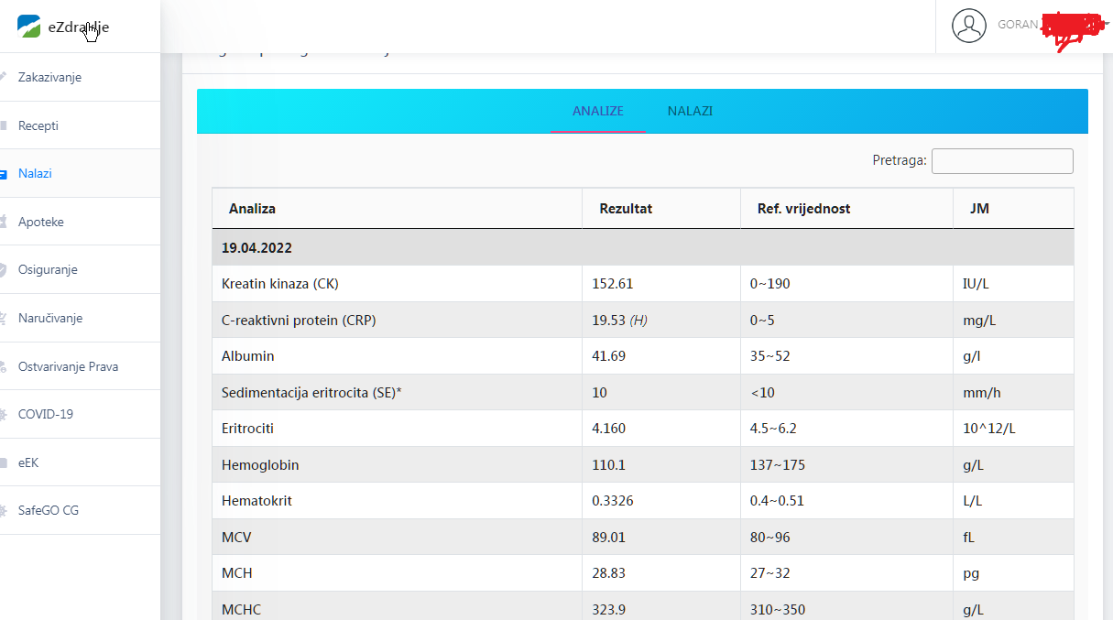Switch to the NALAZI tab

click(x=690, y=111)
